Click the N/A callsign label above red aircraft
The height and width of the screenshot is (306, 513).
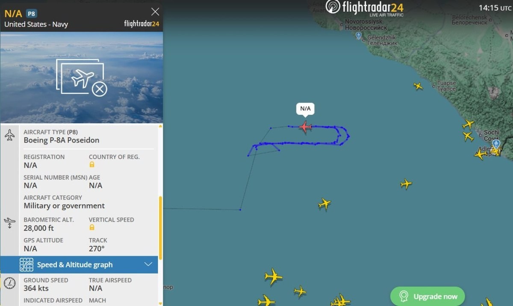pyautogui.click(x=305, y=109)
